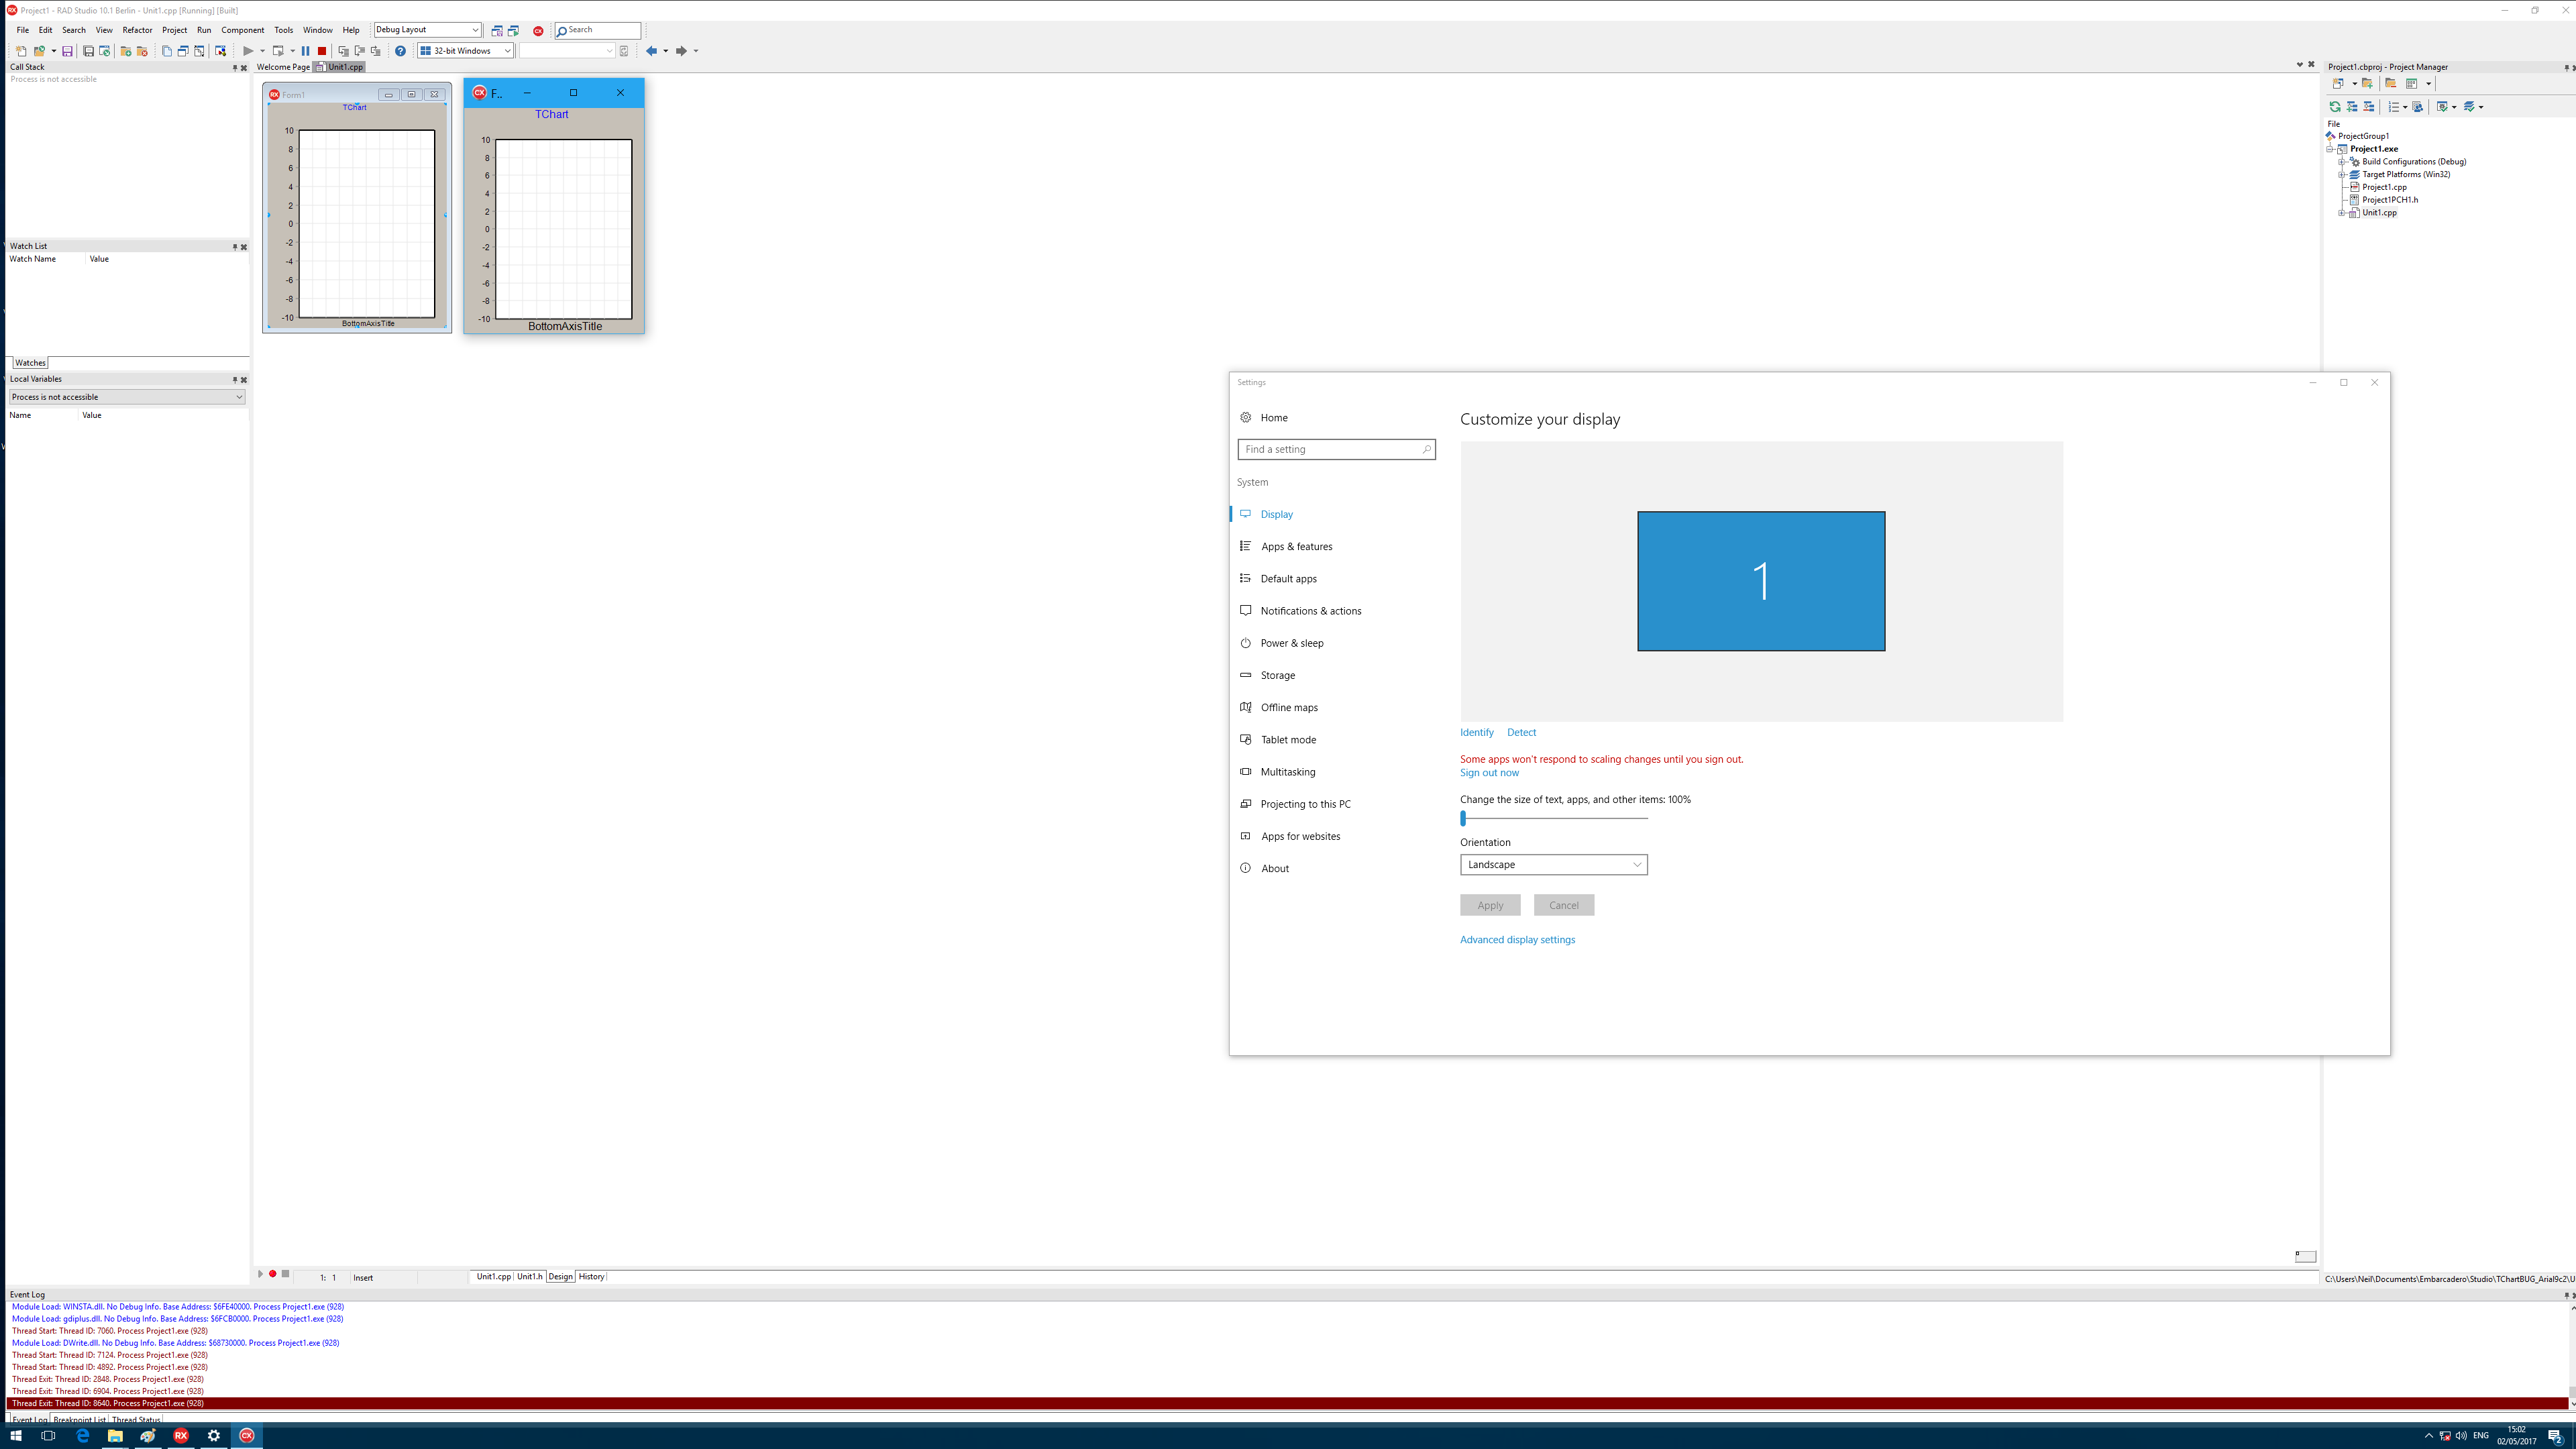2576x1449 pixels.
Task: Pin the Call Stack panel
Action: [235, 68]
